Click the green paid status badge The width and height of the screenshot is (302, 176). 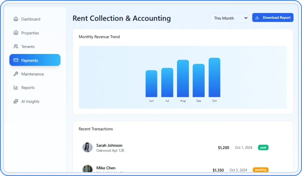(x=263, y=148)
